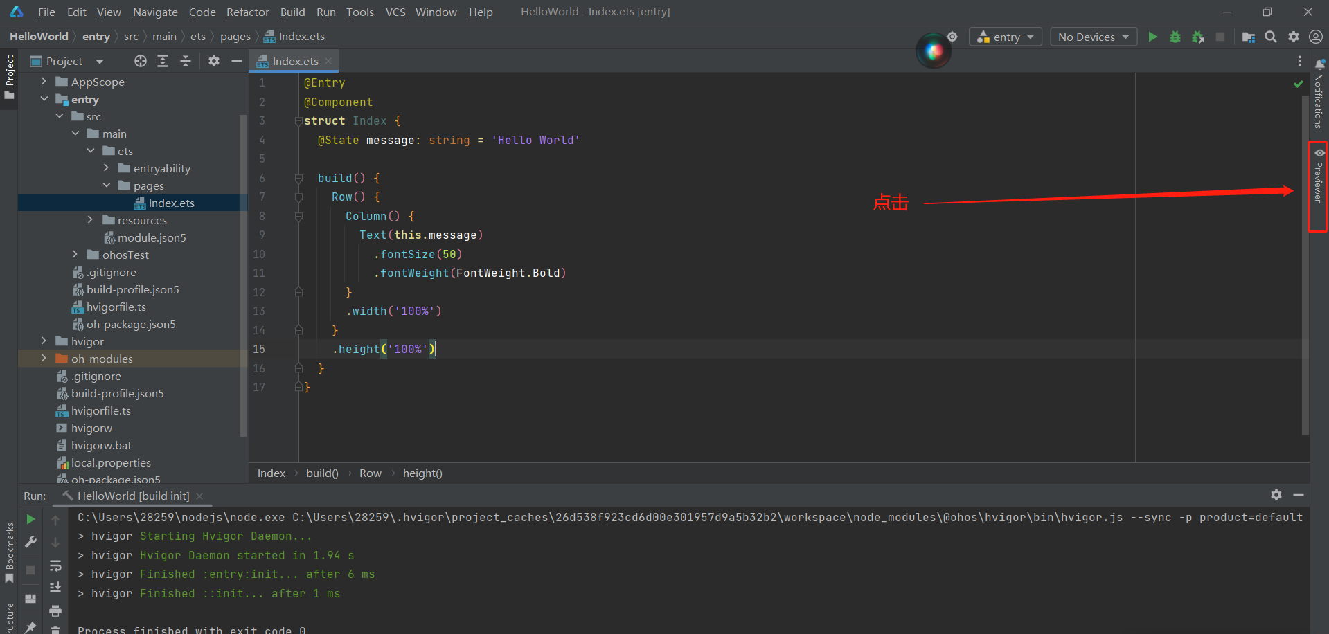This screenshot has width=1329, height=634.
Task: Click layout icon in Run panel sidebar
Action: click(x=30, y=599)
